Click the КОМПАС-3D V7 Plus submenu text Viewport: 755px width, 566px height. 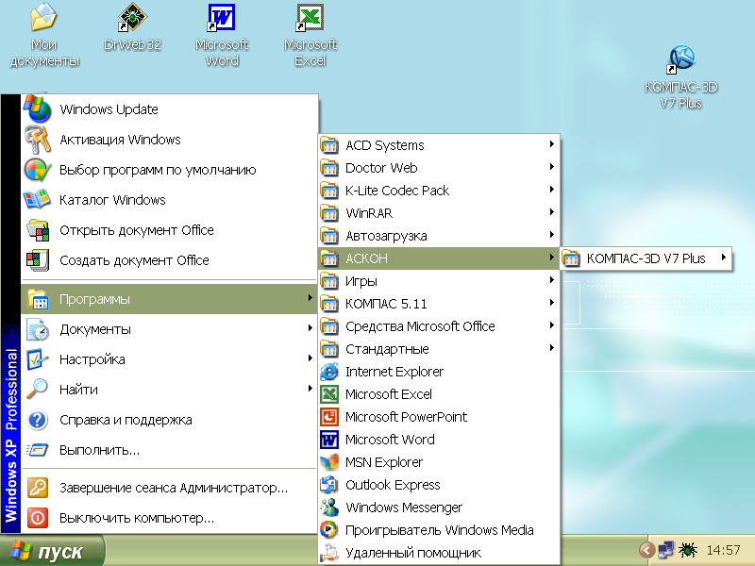[646, 258]
